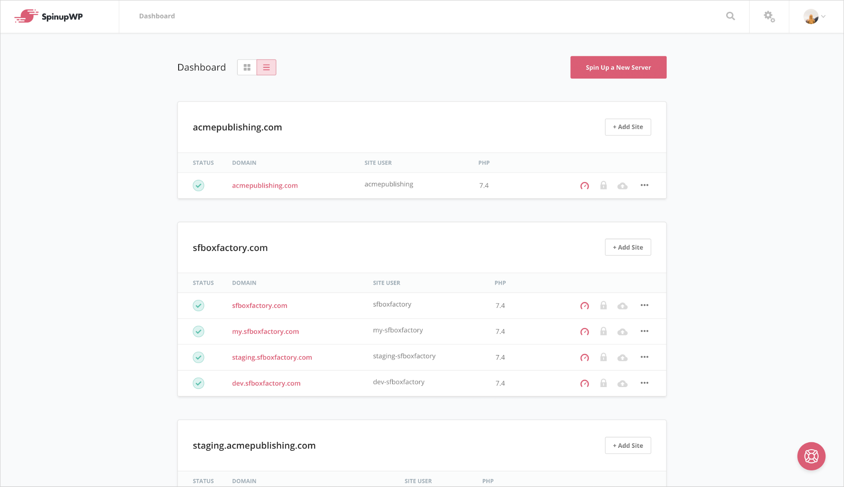Click page cache speed icon for sfboxfactory.com row

tap(584, 306)
